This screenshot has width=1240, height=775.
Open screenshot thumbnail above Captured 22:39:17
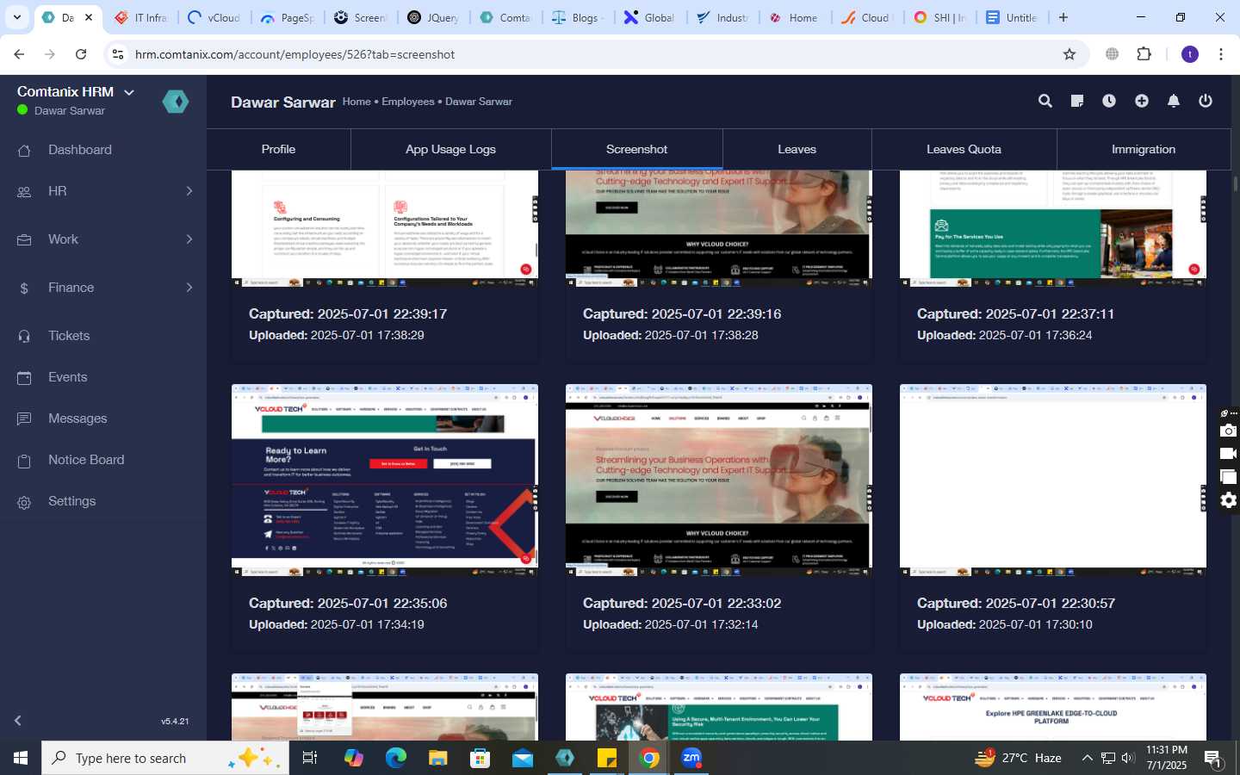tap(385, 228)
